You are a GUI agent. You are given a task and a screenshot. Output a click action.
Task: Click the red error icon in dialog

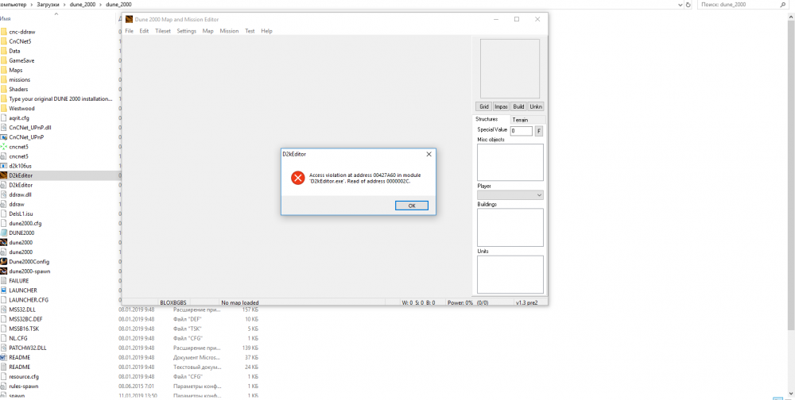(x=297, y=178)
